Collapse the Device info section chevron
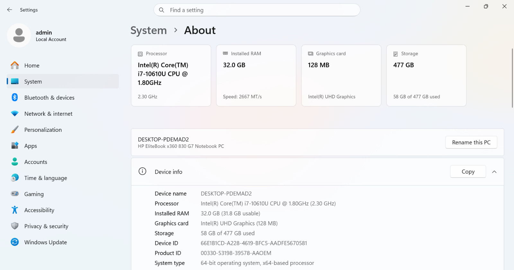The width and height of the screenshot is (514, 270). (x=494, y=172)
